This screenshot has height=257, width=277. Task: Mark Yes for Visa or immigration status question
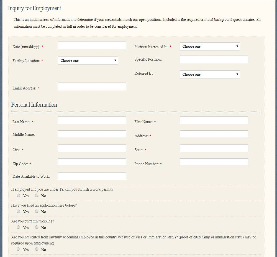[x=19, y=249]
